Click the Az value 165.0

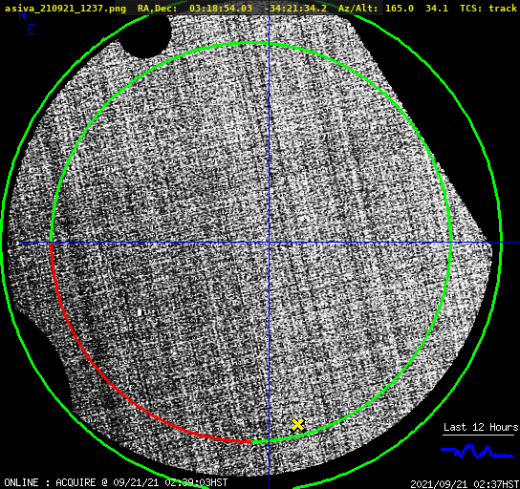coord(400,9)
